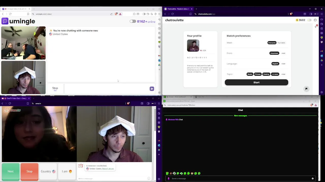Click the Mattster789 username in Kick chat
The height and width of the screenshot is (182, 325).
click(173, 120)
